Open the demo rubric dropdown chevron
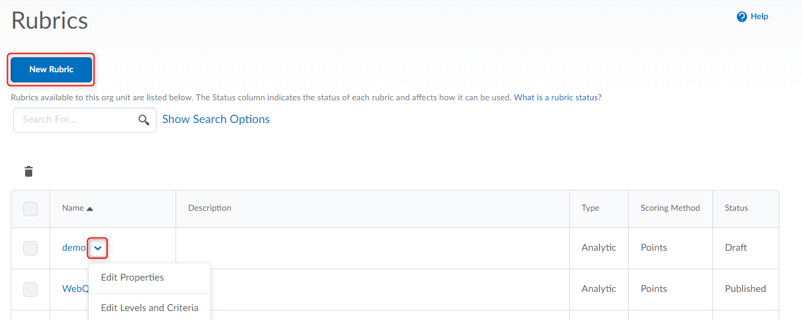Screen dimensions: 802x320 pos(98,248)
